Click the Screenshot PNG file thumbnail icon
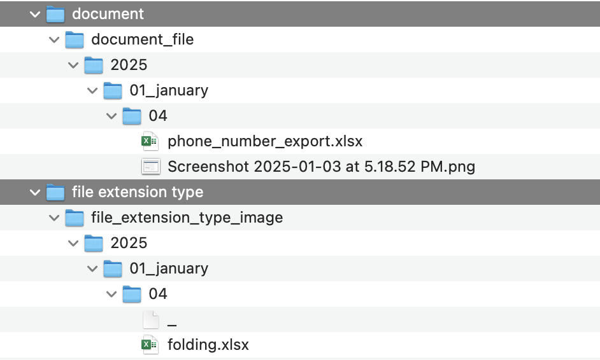 point(151,167)
